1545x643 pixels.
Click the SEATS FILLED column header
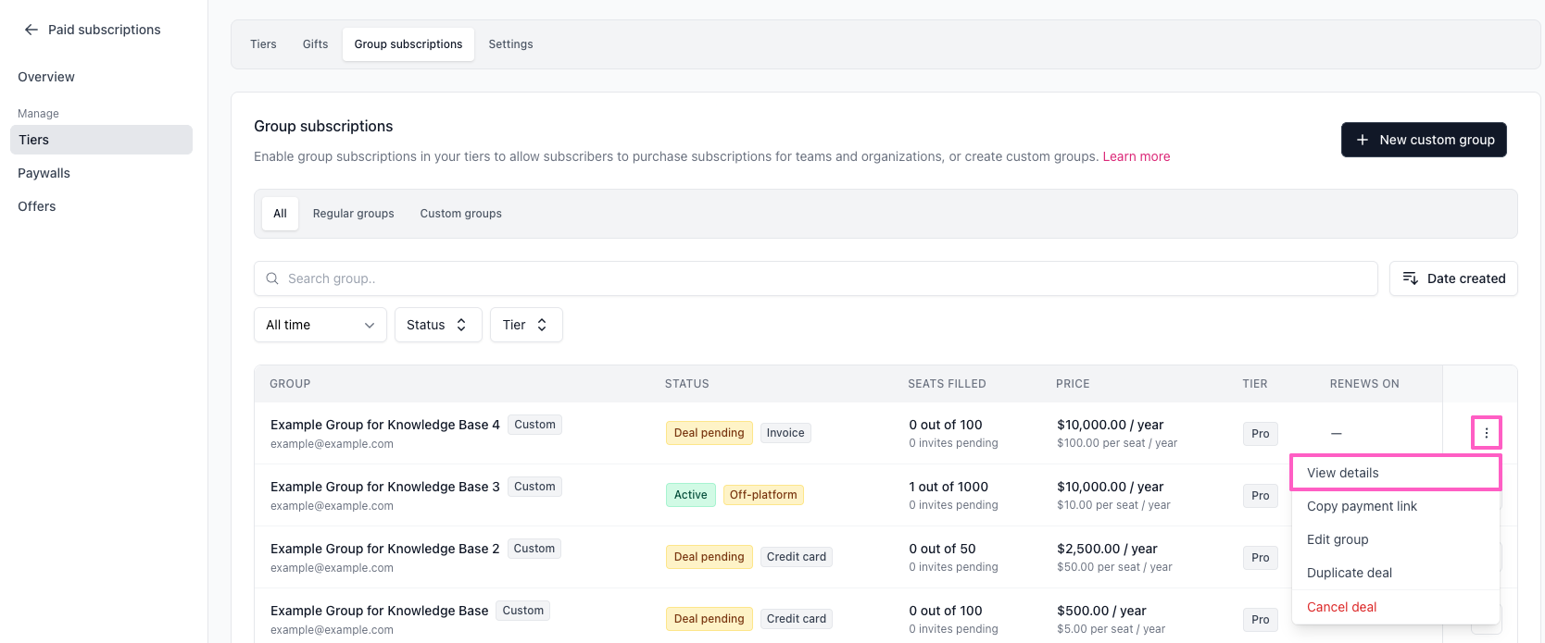(947, 384)
